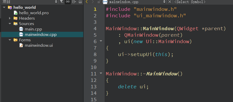Screen dimensions: 233x102
Task: Click the main.cpp file icon
Action: tap(21, 29)
